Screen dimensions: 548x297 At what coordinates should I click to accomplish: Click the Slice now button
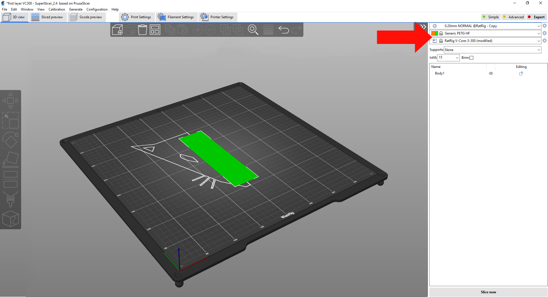(488, 292)
